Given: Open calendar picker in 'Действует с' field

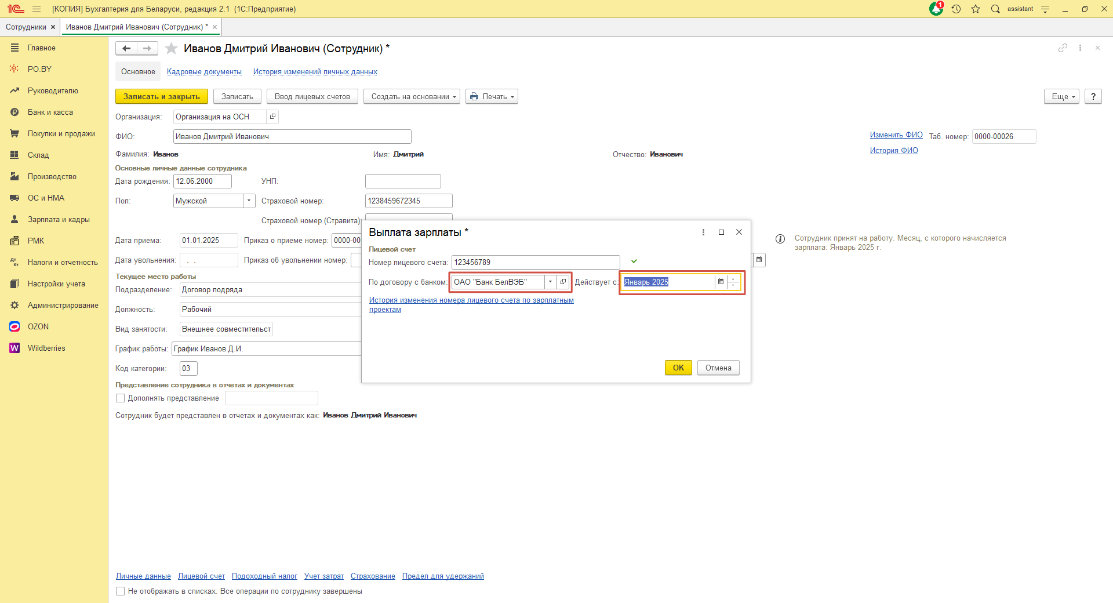Looking at the screenshot, I should point(721,282).
